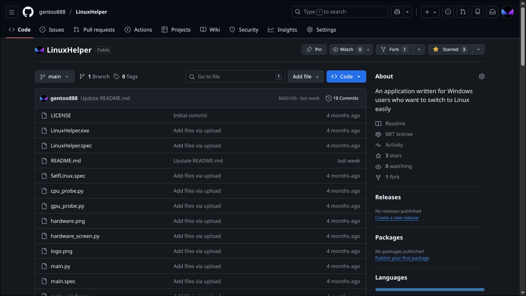
Task: Click the Create a new release link
Action: [x=397, y=217]
